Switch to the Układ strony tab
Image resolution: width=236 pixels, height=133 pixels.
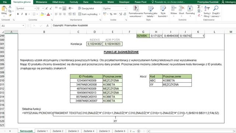point(58,2)
